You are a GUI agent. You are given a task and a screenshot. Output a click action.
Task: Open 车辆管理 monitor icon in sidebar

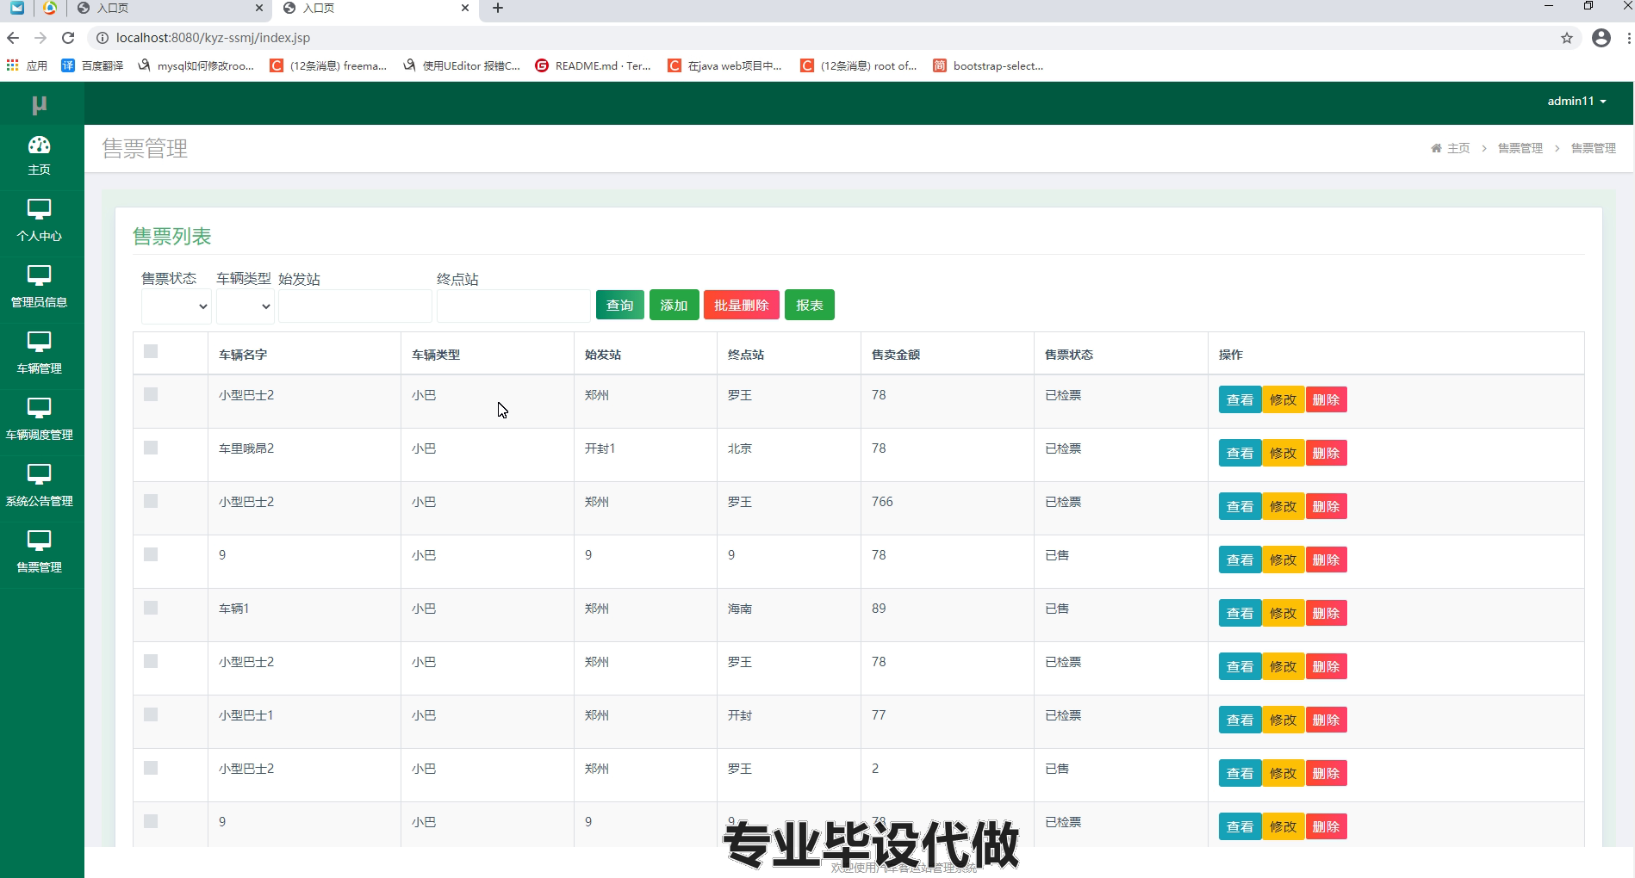tap(40, 342)
